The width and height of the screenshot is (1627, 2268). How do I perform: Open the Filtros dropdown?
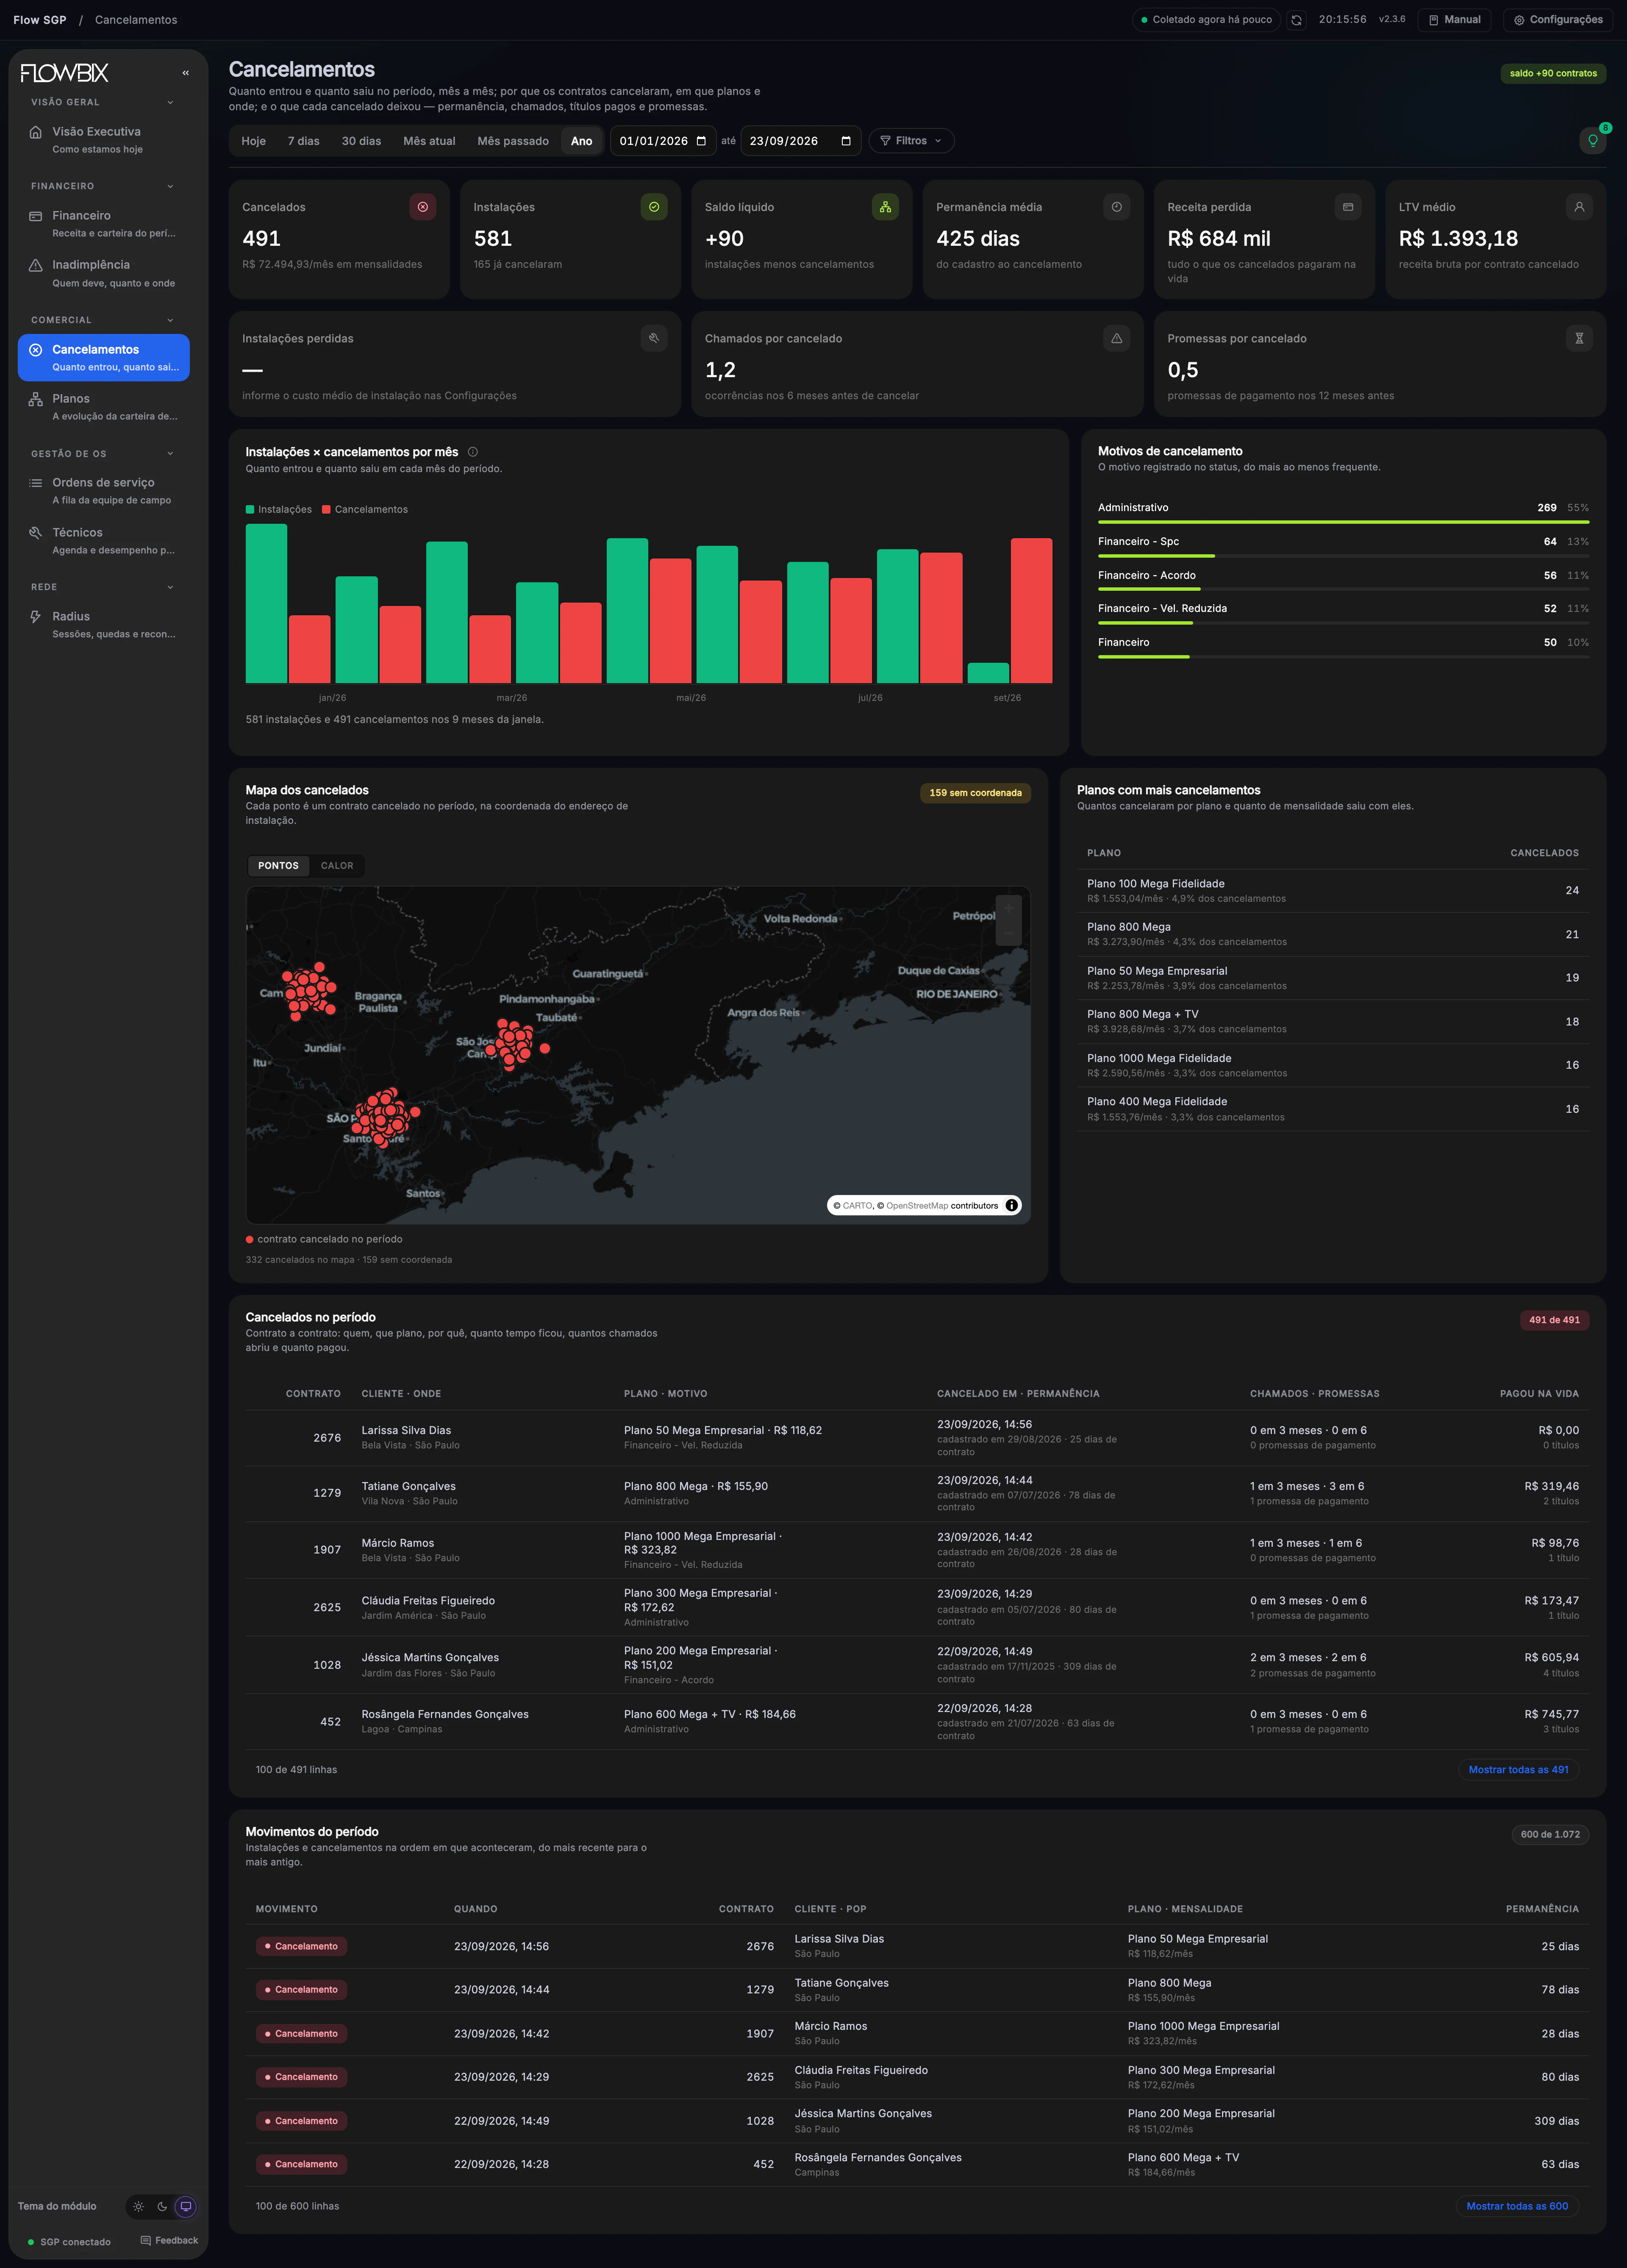[911, 141]
